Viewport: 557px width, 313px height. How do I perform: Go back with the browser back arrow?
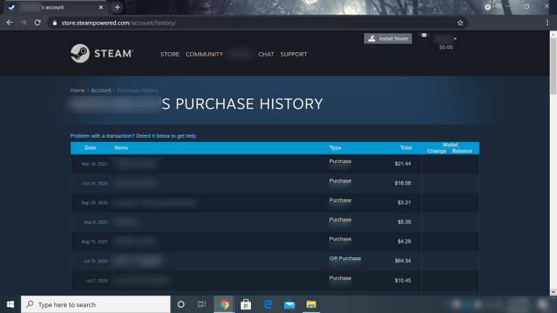point(9,22)
